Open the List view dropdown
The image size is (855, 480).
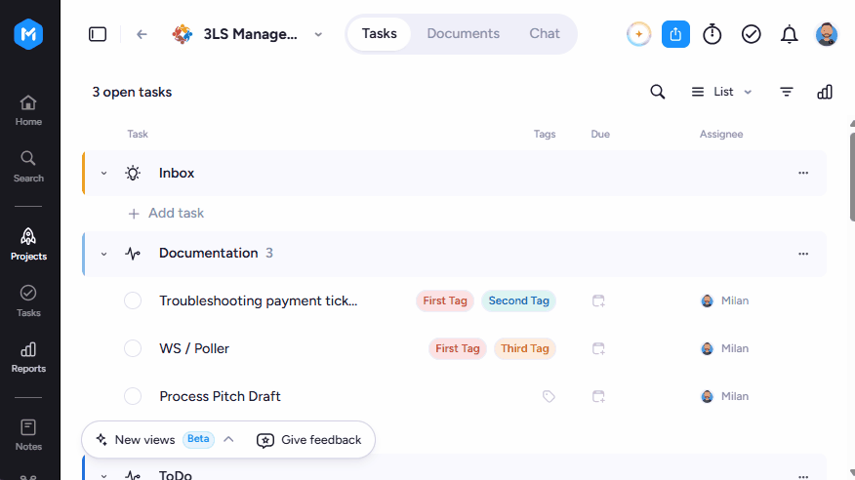pos(722,92)
